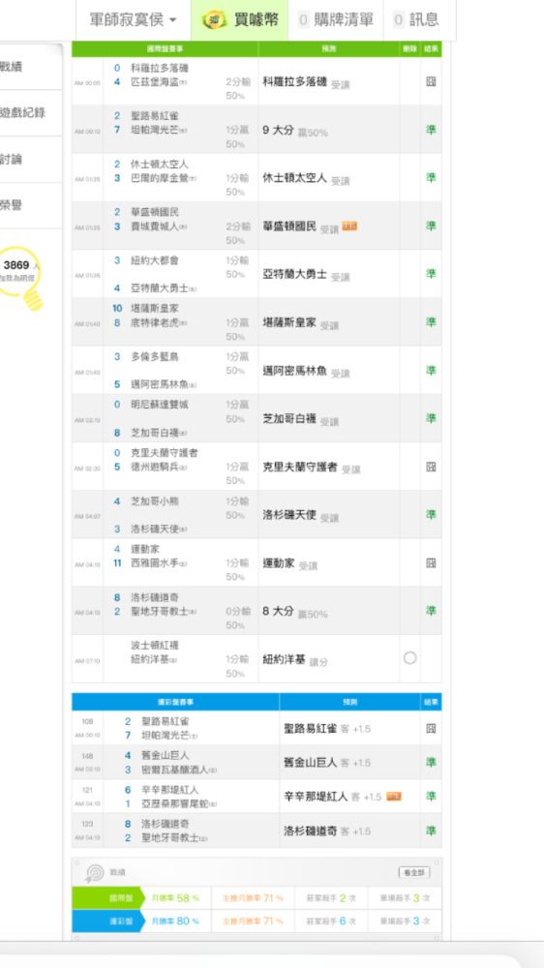
Task: Click the 莊家殺手 6 次 stat
Action: point(331,922)
